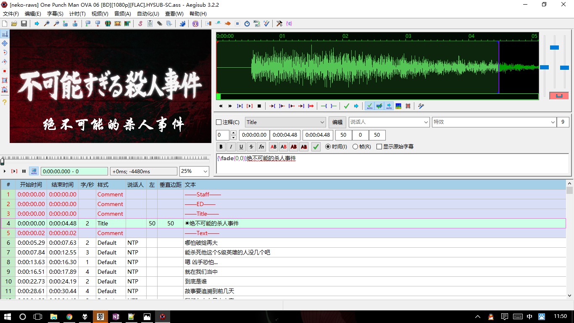
Task: Open the kanji timer orange fish icon
Action: (x=228, y=24)
